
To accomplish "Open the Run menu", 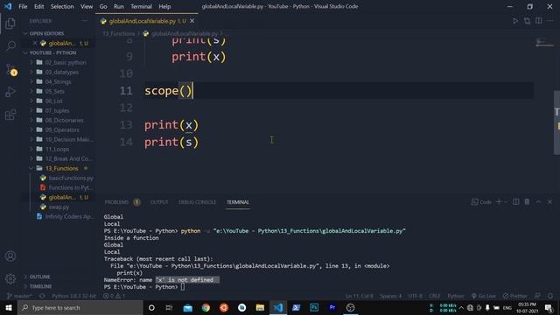I will (119, 6).
